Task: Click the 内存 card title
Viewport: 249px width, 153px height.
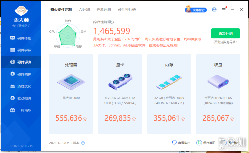Action: pyautogui.click(x=169, y=65)
